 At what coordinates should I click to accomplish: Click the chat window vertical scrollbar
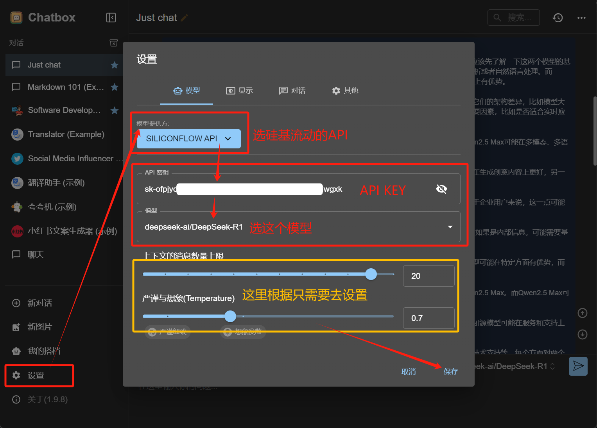595,131
